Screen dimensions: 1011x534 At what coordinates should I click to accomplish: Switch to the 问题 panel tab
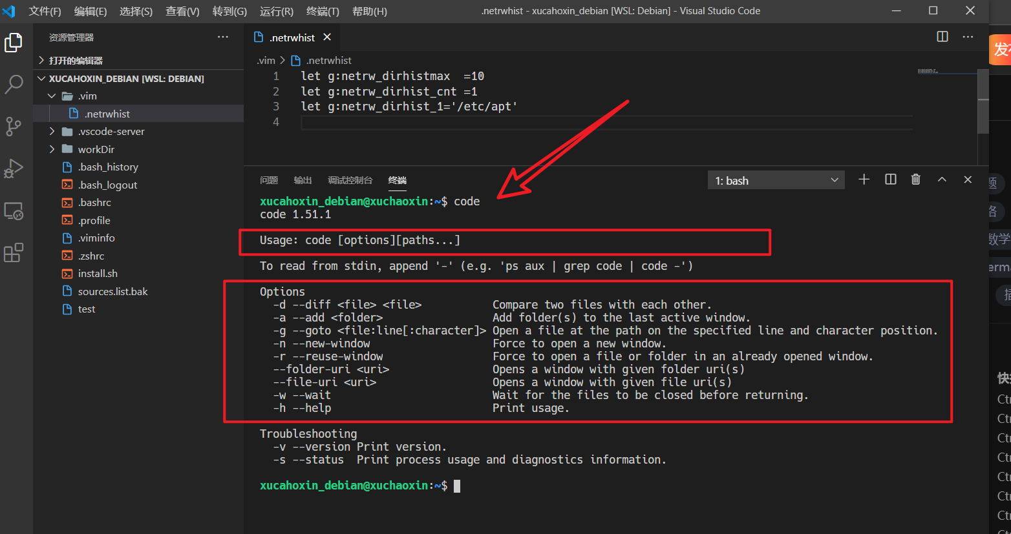click(x=269, y=180)
